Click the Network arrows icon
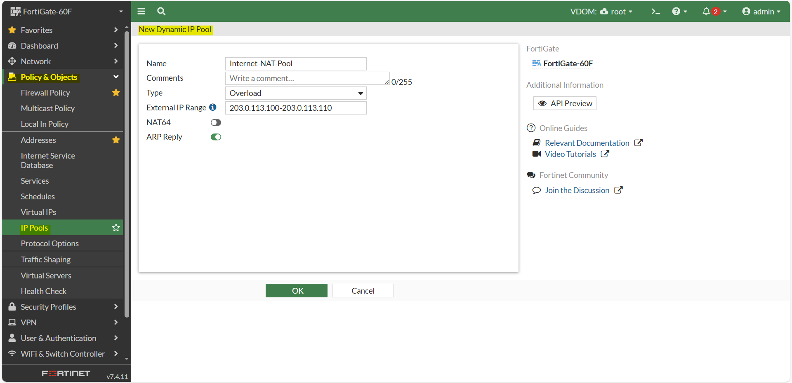This screenshot has width=792, height=383. [12, 61]
